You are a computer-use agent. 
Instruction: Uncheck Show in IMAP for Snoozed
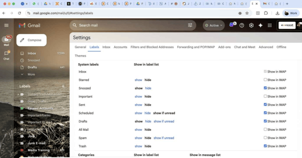[x=266, y=88]
